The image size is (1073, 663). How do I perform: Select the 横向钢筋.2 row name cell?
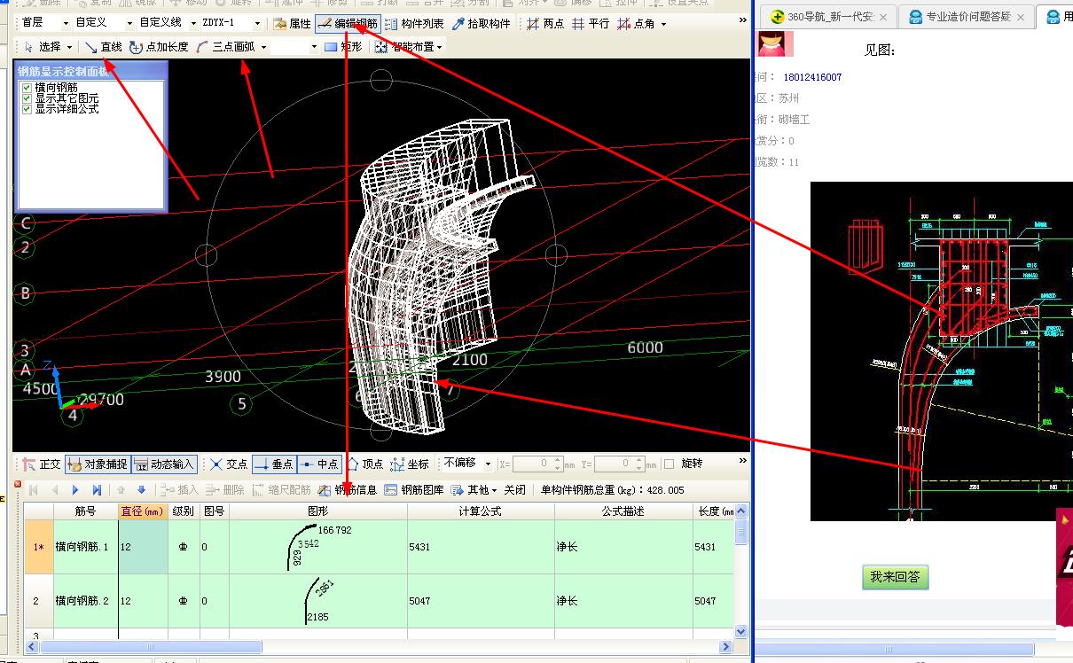point(85,601)
